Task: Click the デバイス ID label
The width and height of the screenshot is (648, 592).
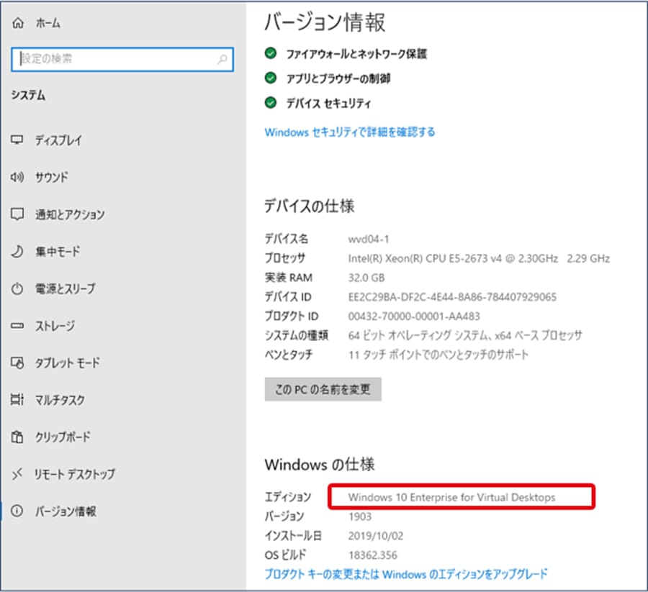Action: [288, 297]
